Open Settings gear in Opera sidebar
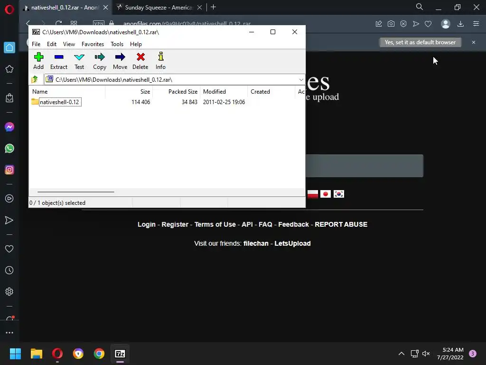The image size is (486, 365). click(x=9, y=292)
